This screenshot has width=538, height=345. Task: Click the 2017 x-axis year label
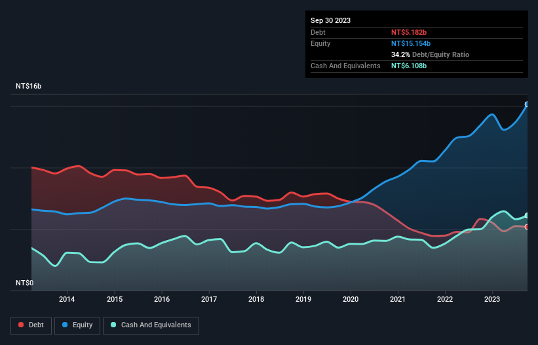tap(209, 299)
